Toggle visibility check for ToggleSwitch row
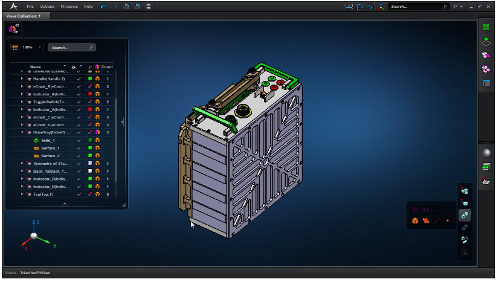The height and width of the screenshot is (282, 496). pos(79,102)
